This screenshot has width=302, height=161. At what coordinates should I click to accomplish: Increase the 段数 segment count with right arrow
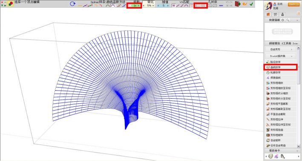click(x=139, y=6)
